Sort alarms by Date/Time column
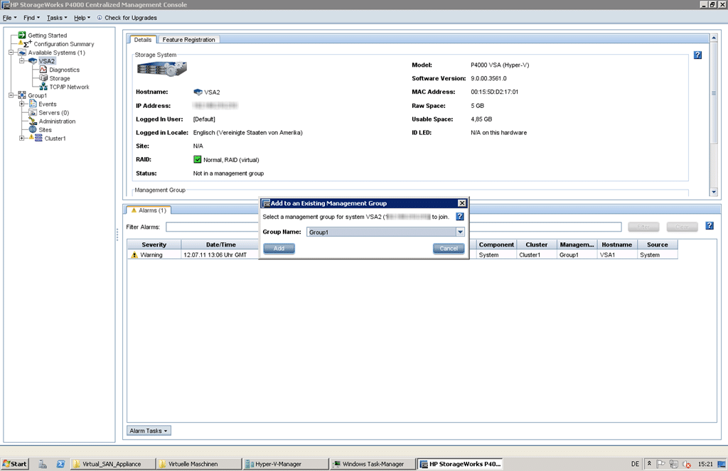The image size is (728, 471). [220, 244]
